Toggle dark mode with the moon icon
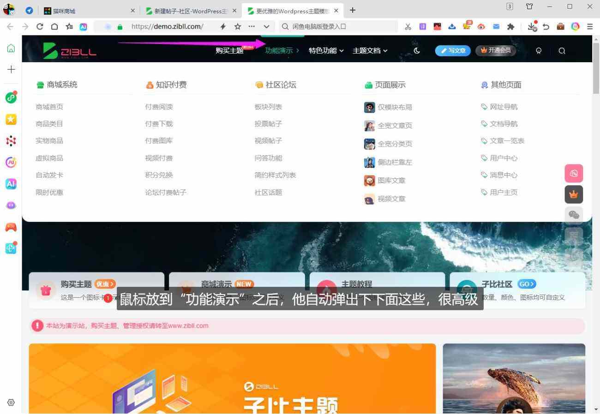Screen dimensions: 600x414 pyautogui.click(x=417, y=51)
